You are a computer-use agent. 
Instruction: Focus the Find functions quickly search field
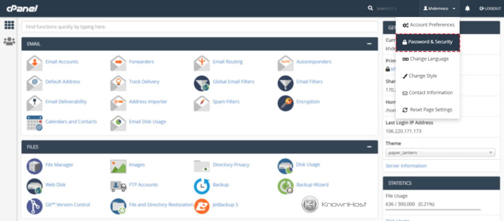coord(200,27)
